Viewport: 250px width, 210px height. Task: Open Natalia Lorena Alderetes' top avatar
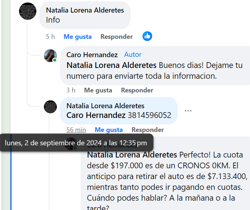28,11
